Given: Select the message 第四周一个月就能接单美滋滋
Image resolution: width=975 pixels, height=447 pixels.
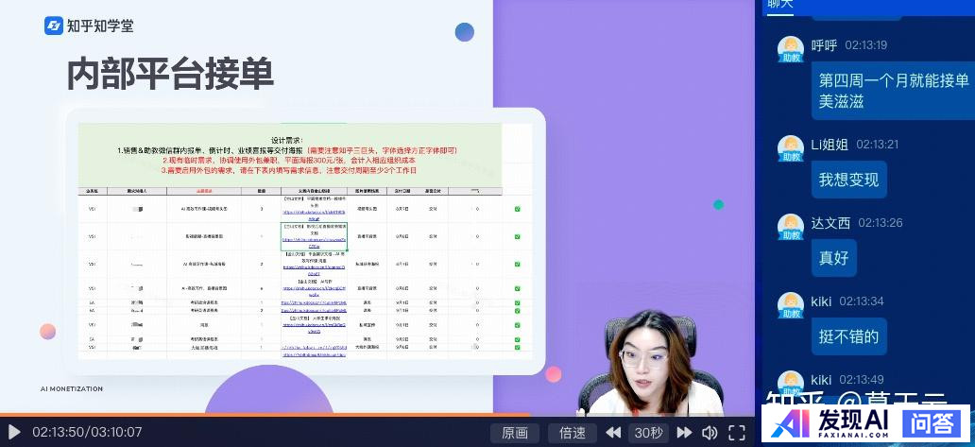Looking at the screenshot, I should [893, 91].
